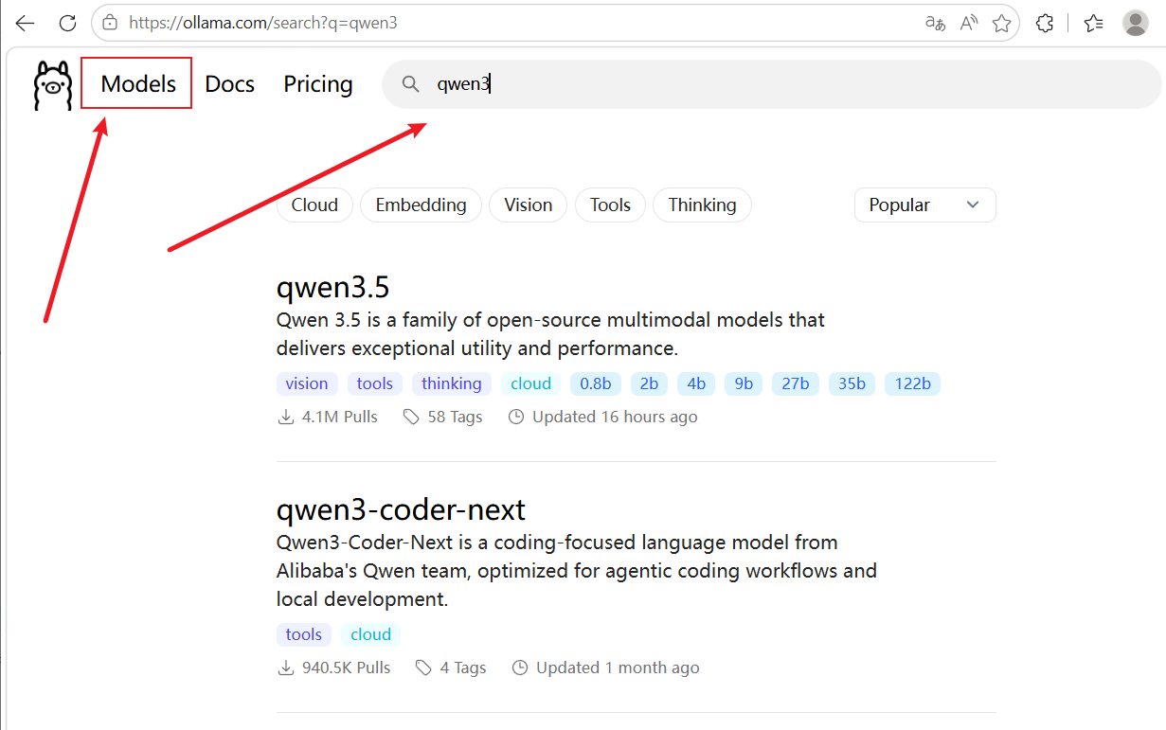Click the 35b size tag
Image resolution: width=1166 pixels, height=730 pixels.
click(x=852, y=383)
